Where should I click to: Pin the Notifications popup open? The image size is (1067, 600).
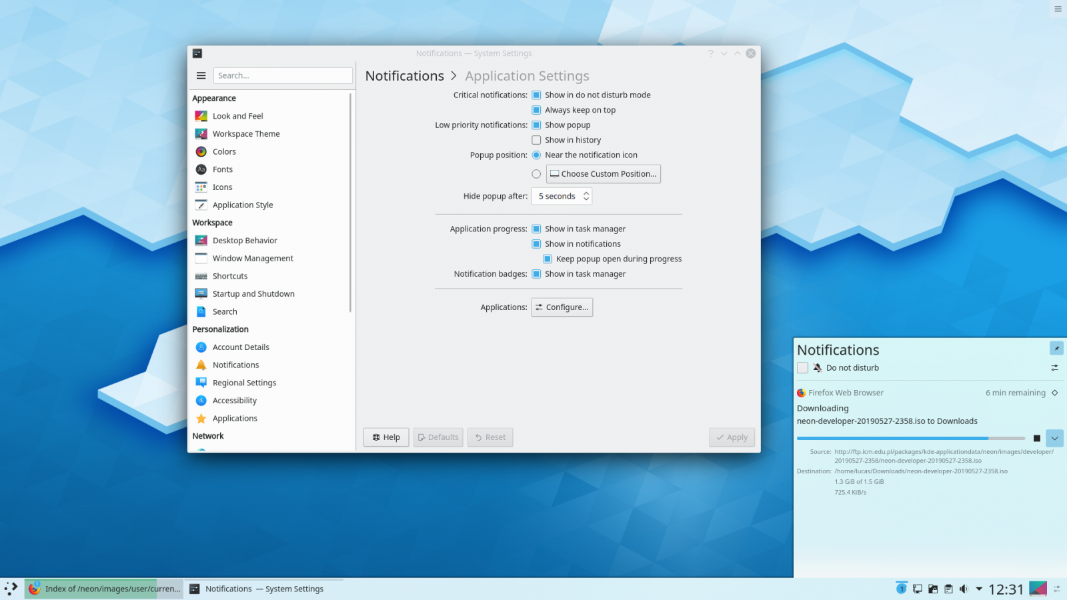1056,348
